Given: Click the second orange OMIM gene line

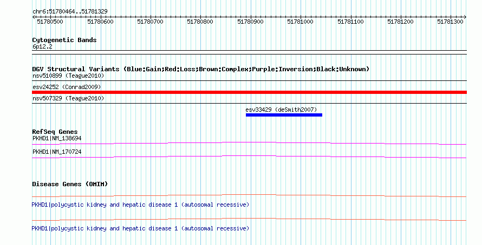Looking at the screenshot, I should point(249,219).
